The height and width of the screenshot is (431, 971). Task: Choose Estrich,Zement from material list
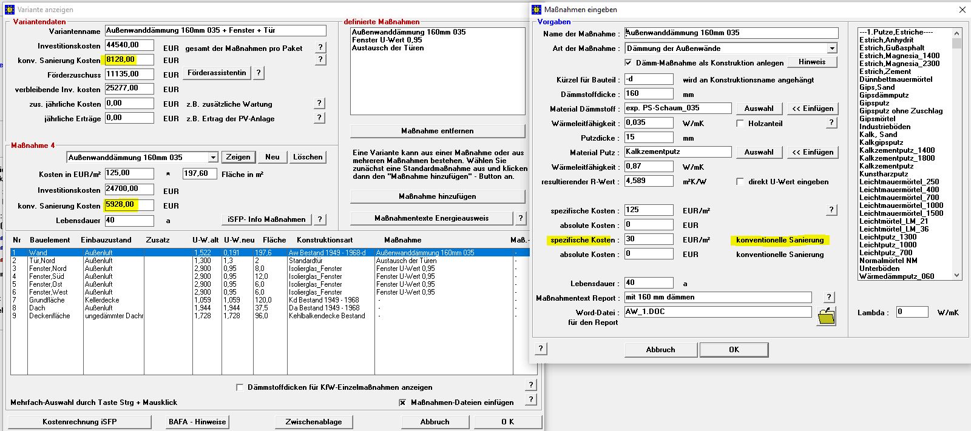(x=885, y=72)
